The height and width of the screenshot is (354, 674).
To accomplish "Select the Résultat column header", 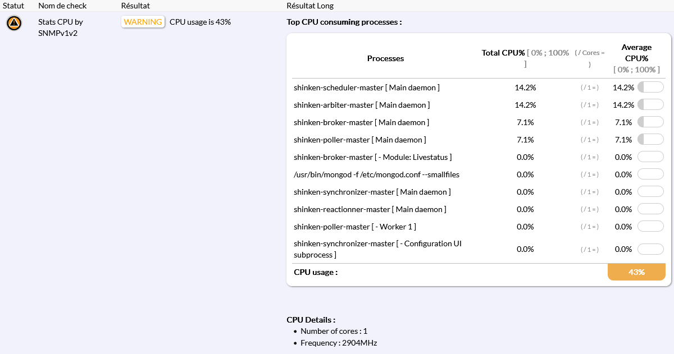I will click(135, 6).
